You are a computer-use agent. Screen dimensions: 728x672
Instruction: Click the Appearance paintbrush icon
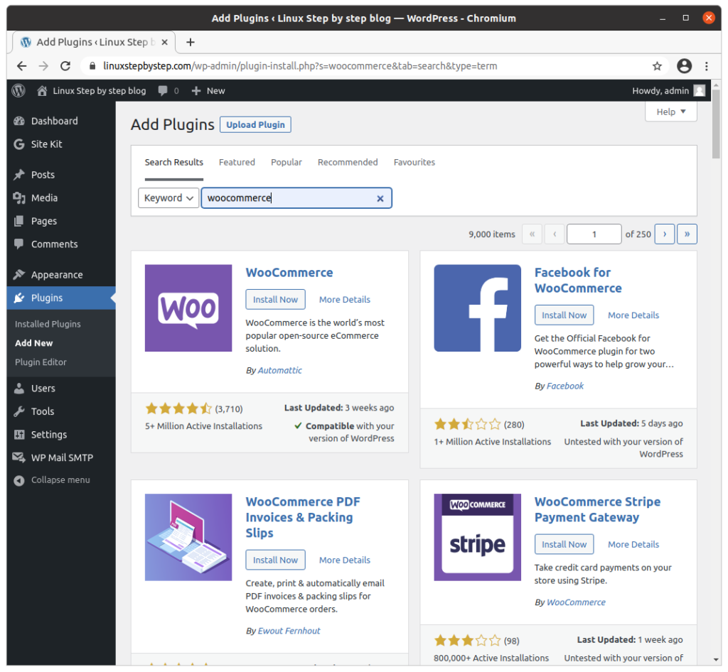pos(19,274)
